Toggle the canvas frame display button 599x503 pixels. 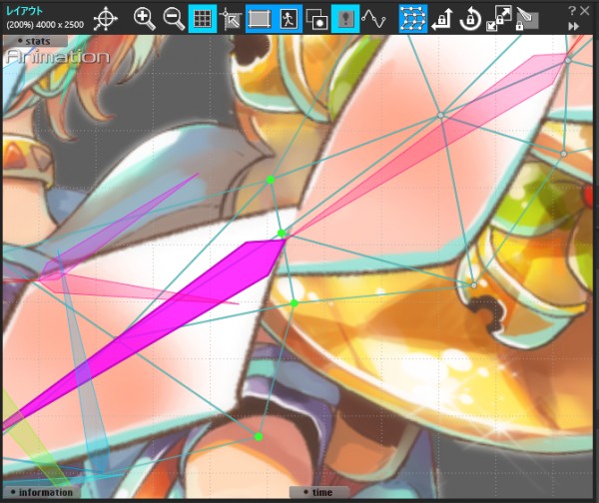[x=260, y=18]
